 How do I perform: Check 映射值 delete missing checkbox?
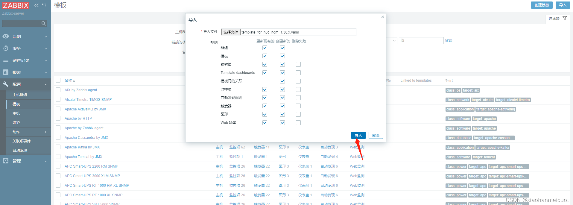298,64
